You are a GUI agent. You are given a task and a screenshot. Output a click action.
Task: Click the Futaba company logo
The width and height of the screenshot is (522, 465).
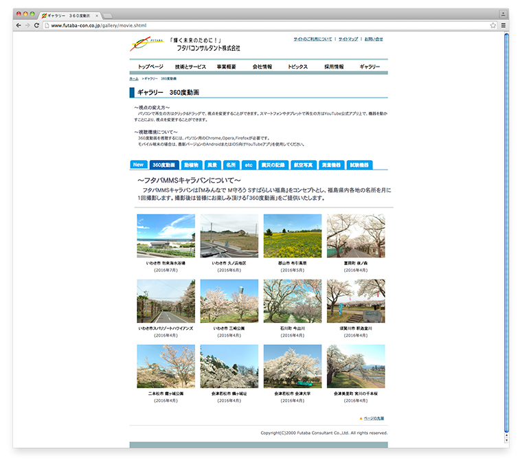click(148, 45)
